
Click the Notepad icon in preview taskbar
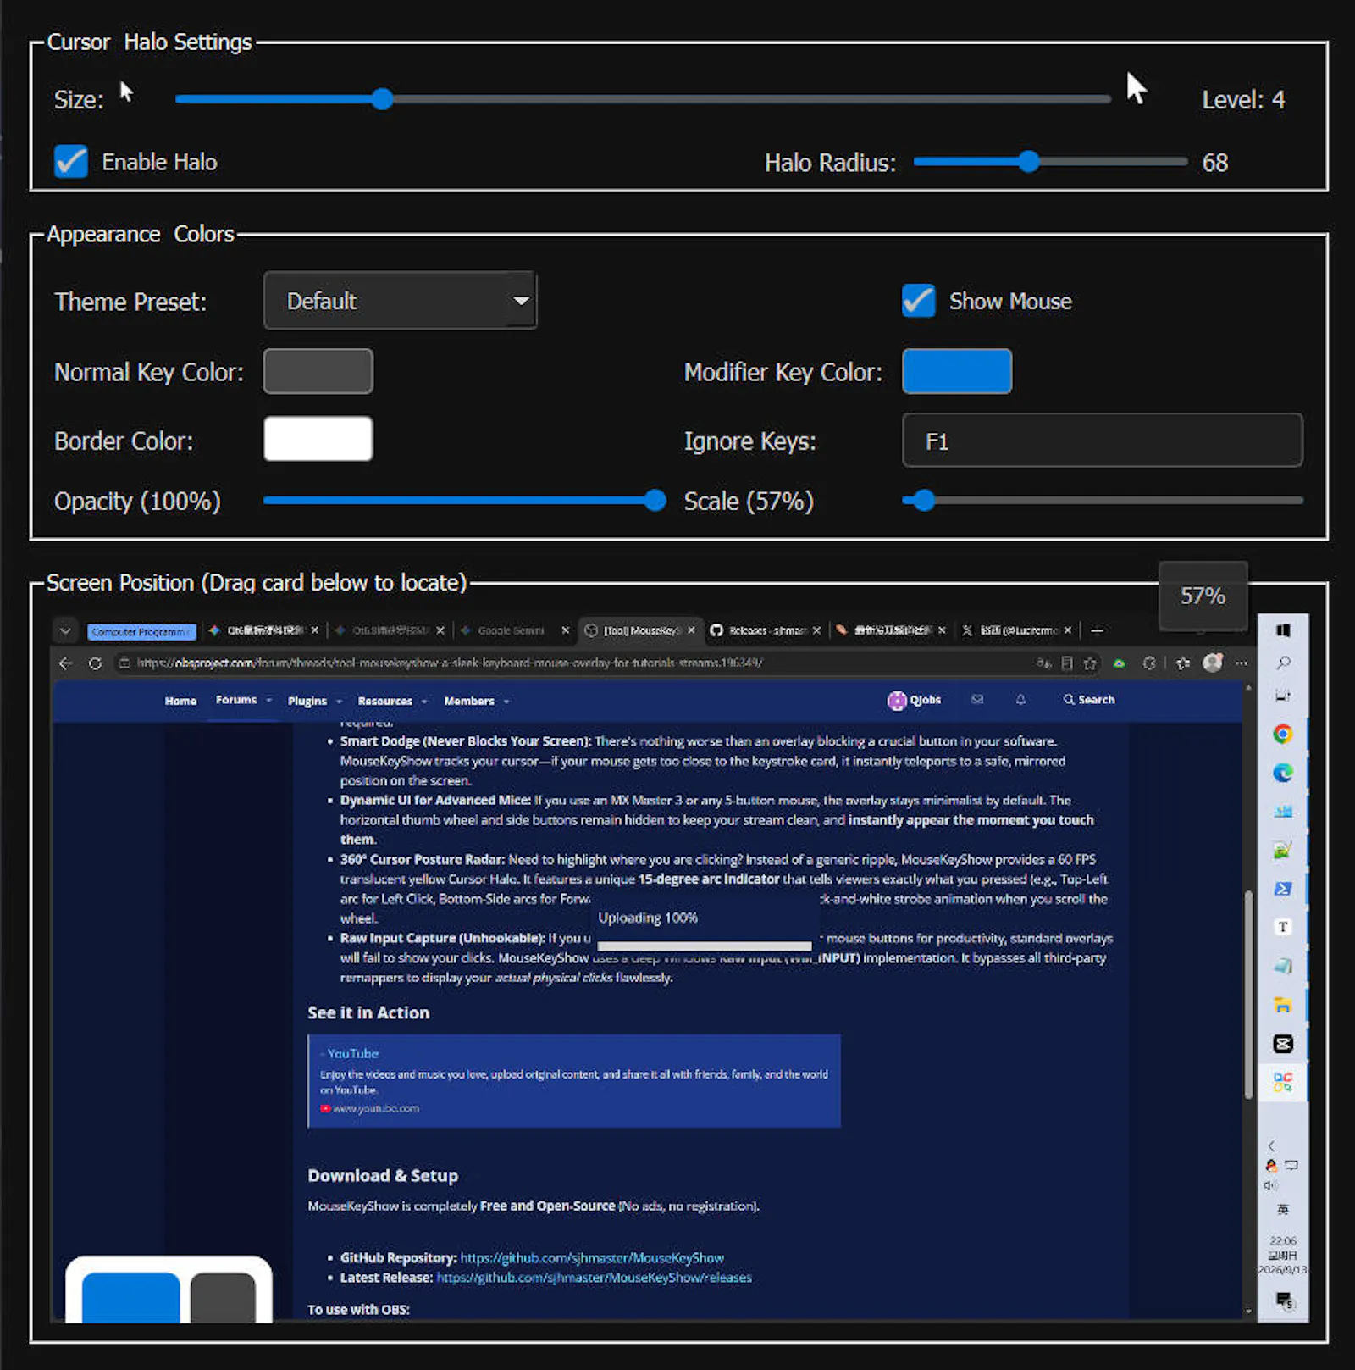coord(1283,966)
